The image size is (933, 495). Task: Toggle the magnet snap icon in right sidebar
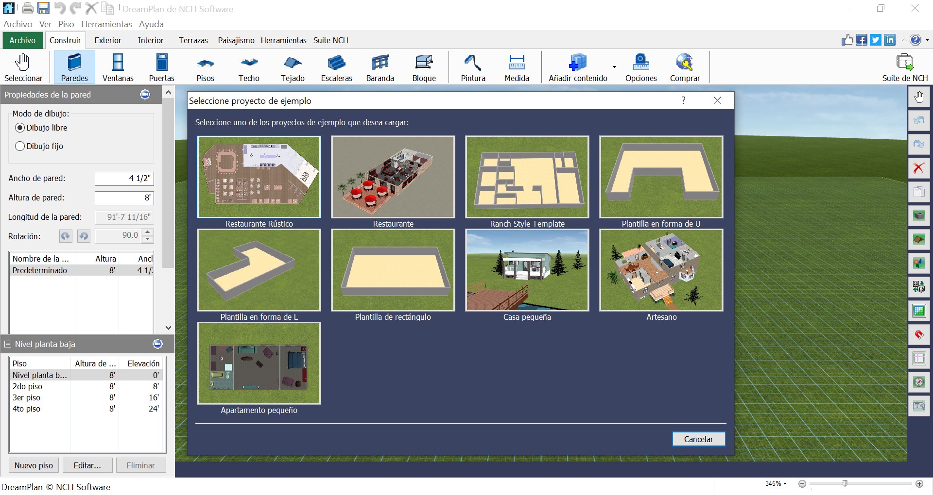(919, 335)
